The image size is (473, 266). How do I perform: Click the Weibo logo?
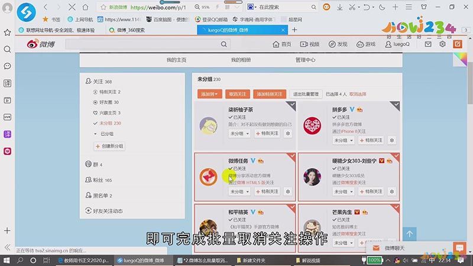point(40,44)
